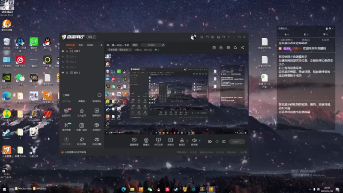343x193 pixels.
Task: Expand the speaker options arrow
Action: pyautogui.click(x=199, y=141)
